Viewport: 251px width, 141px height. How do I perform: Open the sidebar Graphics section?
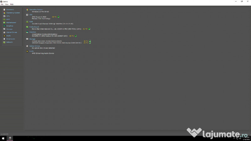(x=10, y=26)
